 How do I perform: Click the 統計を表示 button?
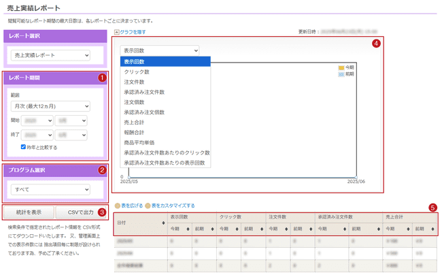point(29,212)
